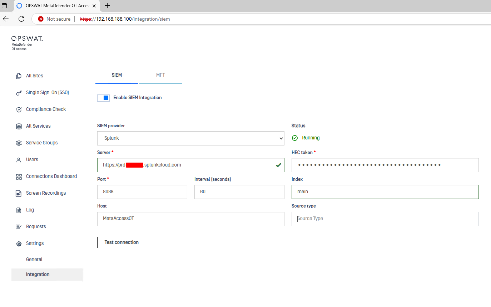This screenshot has height=307, width=491.
Task: Open Integration settings submenu item
Action: pos(47,275)
